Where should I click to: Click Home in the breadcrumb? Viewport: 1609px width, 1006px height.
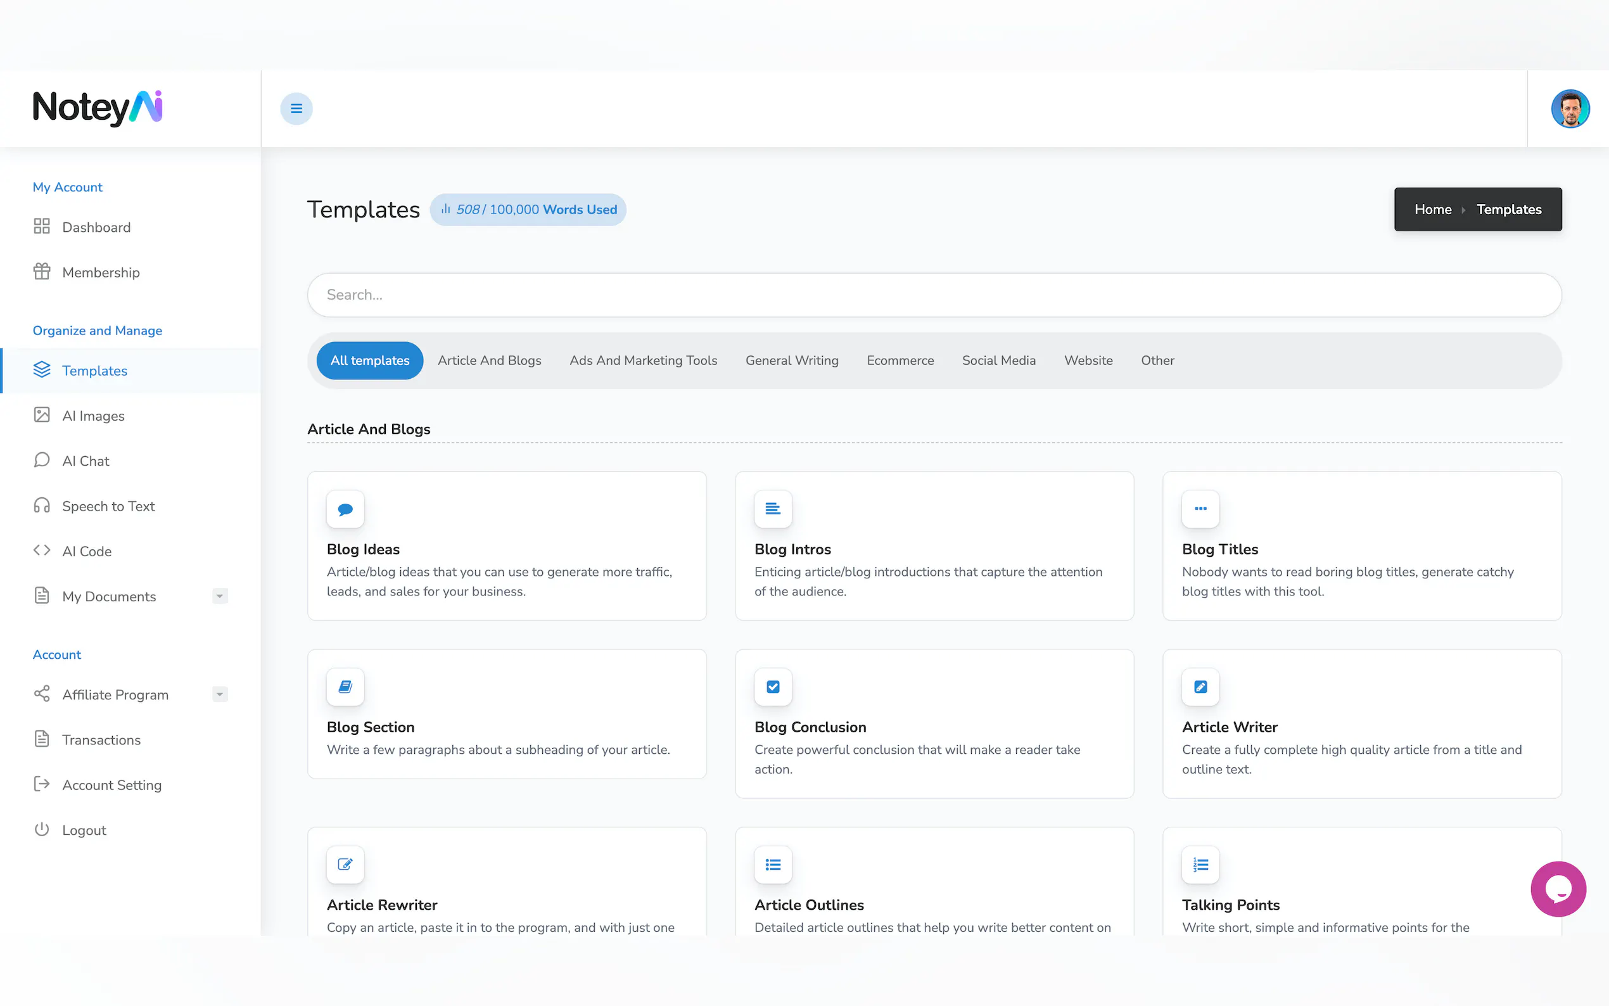[x=1432, y=210]
